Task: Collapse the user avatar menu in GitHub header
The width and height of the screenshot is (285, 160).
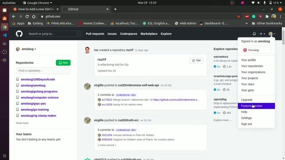Action: (x=272, y=34)
